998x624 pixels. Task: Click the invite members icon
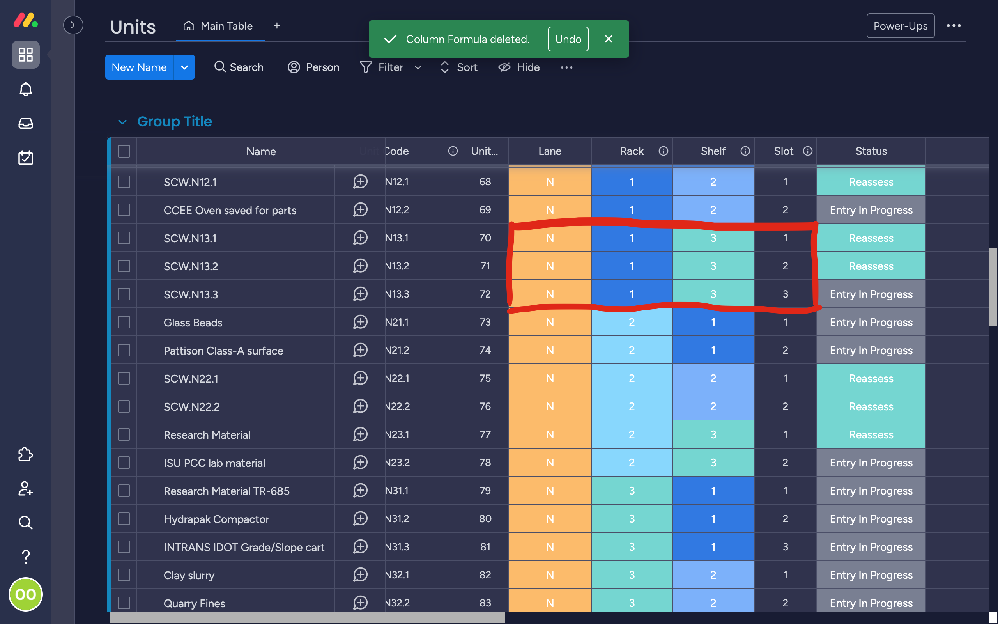pyautogui.click(x=26, y=489)
